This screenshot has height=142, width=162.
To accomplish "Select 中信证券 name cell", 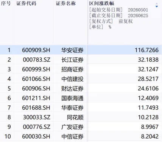I will coord(72,136).
